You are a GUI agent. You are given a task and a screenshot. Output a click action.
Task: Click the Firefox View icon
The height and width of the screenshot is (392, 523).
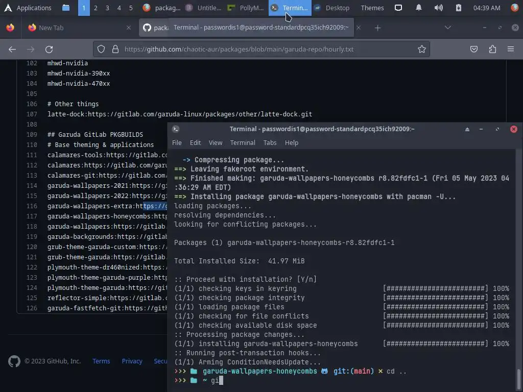point(10,28)
